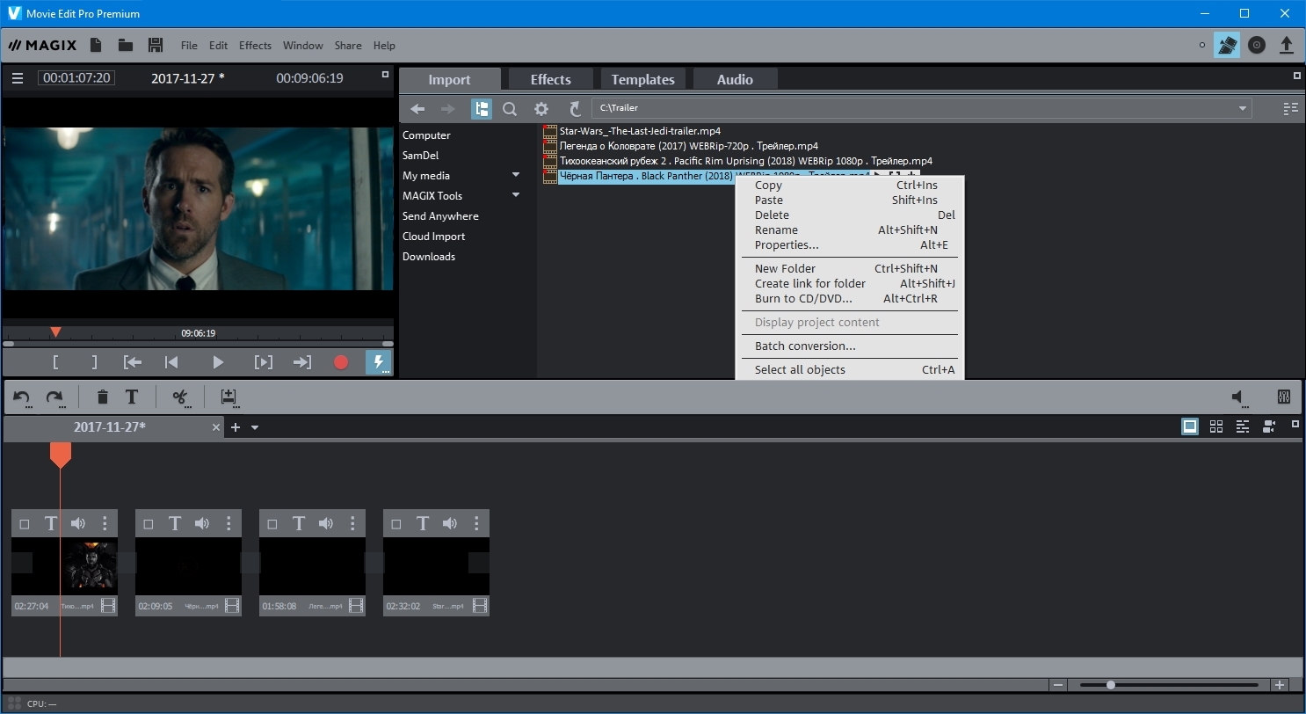Jump to range end button
This screenshot has width=1306, height=714.
[x=301, y=362]
